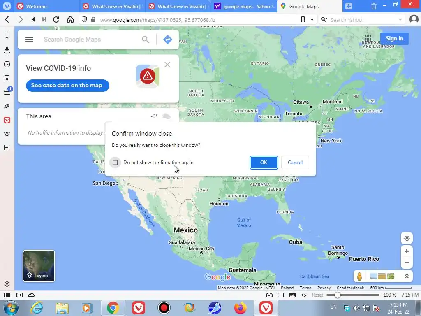Reload the current page
421x316 pixels.
(x=56, y=19)
